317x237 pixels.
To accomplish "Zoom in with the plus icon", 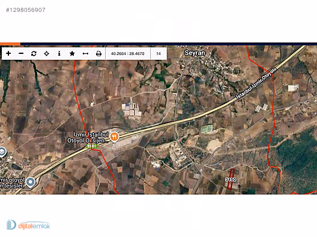I will point(8,53).
